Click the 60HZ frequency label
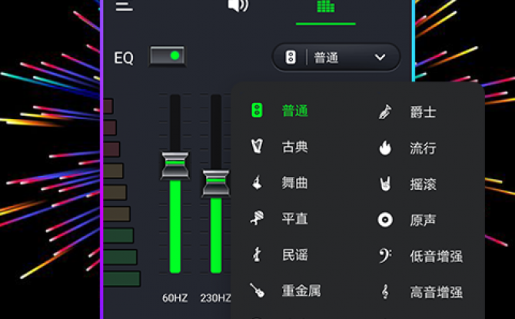Viewport: 515px width, 319px height. click(175, 298)
